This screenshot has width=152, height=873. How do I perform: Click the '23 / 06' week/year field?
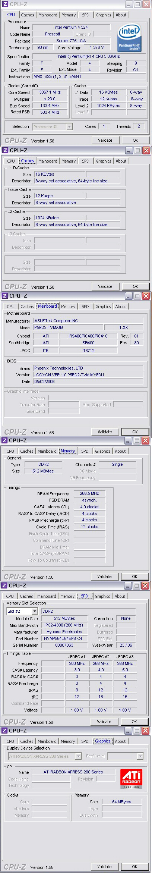point(126,645)
